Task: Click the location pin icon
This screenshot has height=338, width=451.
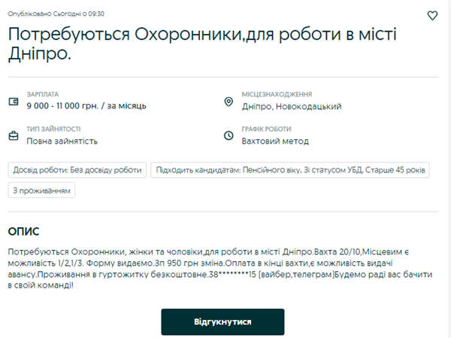Action: (x=229, y=102)
